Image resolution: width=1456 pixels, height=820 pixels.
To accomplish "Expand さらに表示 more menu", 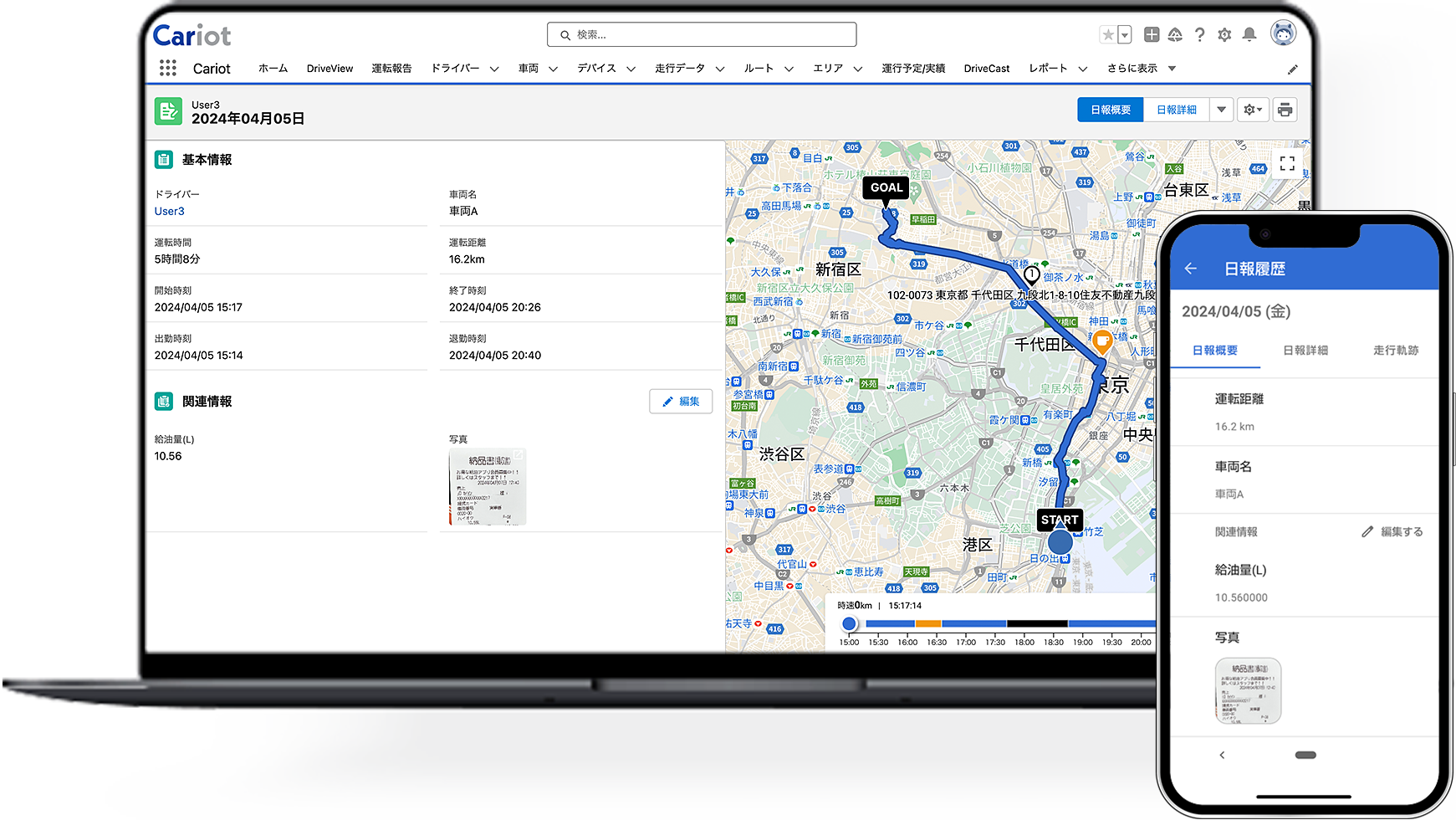I will (1142, 69).
